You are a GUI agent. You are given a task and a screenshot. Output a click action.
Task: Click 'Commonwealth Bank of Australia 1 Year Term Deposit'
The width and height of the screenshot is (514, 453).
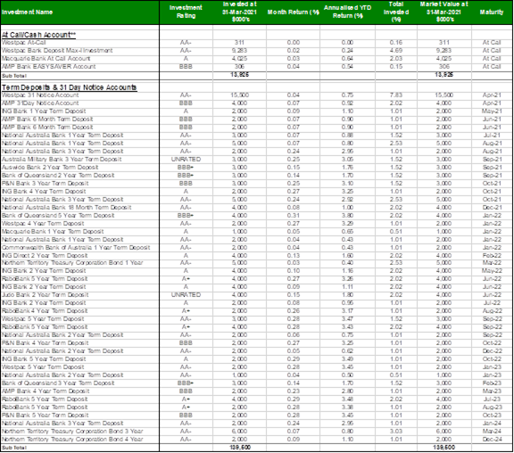pos(76,248)
